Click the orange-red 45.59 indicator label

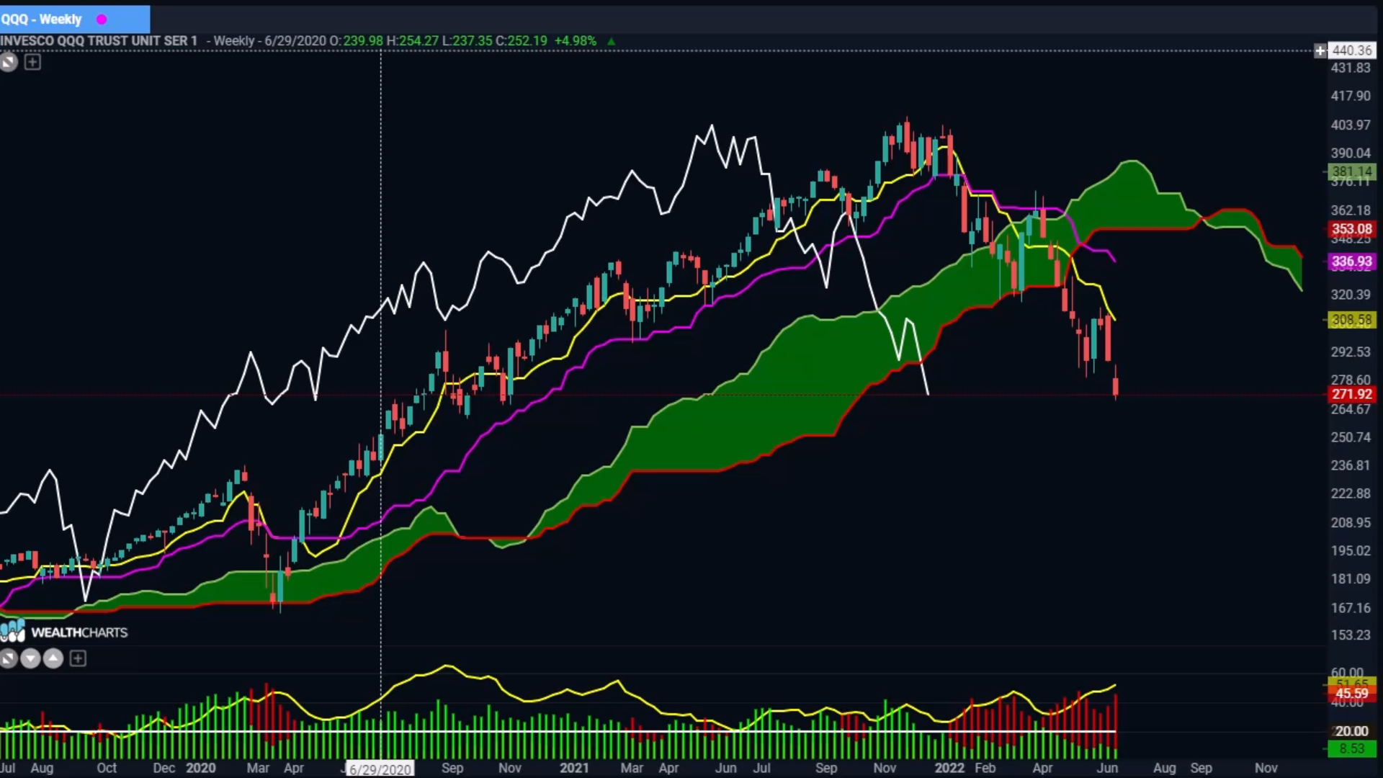(1351, 694)
